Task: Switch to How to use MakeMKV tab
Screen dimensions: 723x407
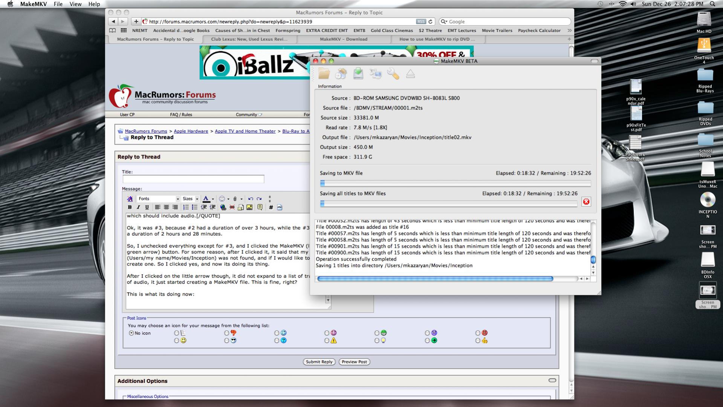Action: (x=437, y=39)
